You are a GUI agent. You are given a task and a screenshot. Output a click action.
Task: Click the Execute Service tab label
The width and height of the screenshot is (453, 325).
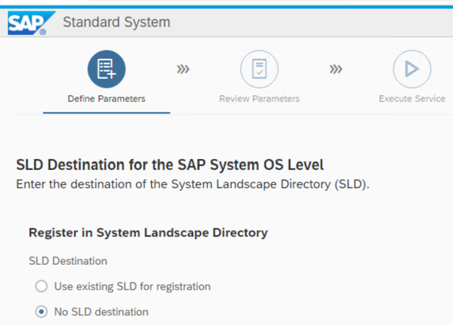412,99
